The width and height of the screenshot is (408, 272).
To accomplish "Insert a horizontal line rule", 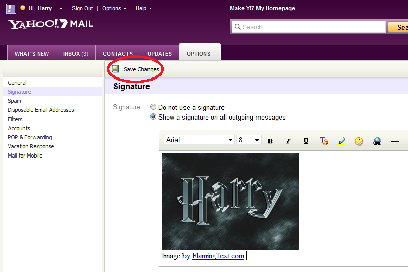I will [395, 141].
